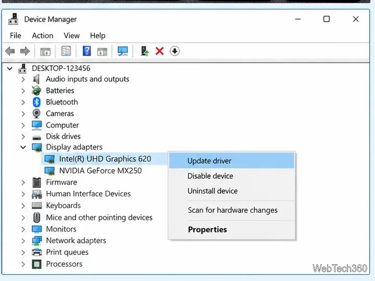Click the Disk drives category icon
The width and height of the screenshot is (375, 281).
click(x=36, y=138)
